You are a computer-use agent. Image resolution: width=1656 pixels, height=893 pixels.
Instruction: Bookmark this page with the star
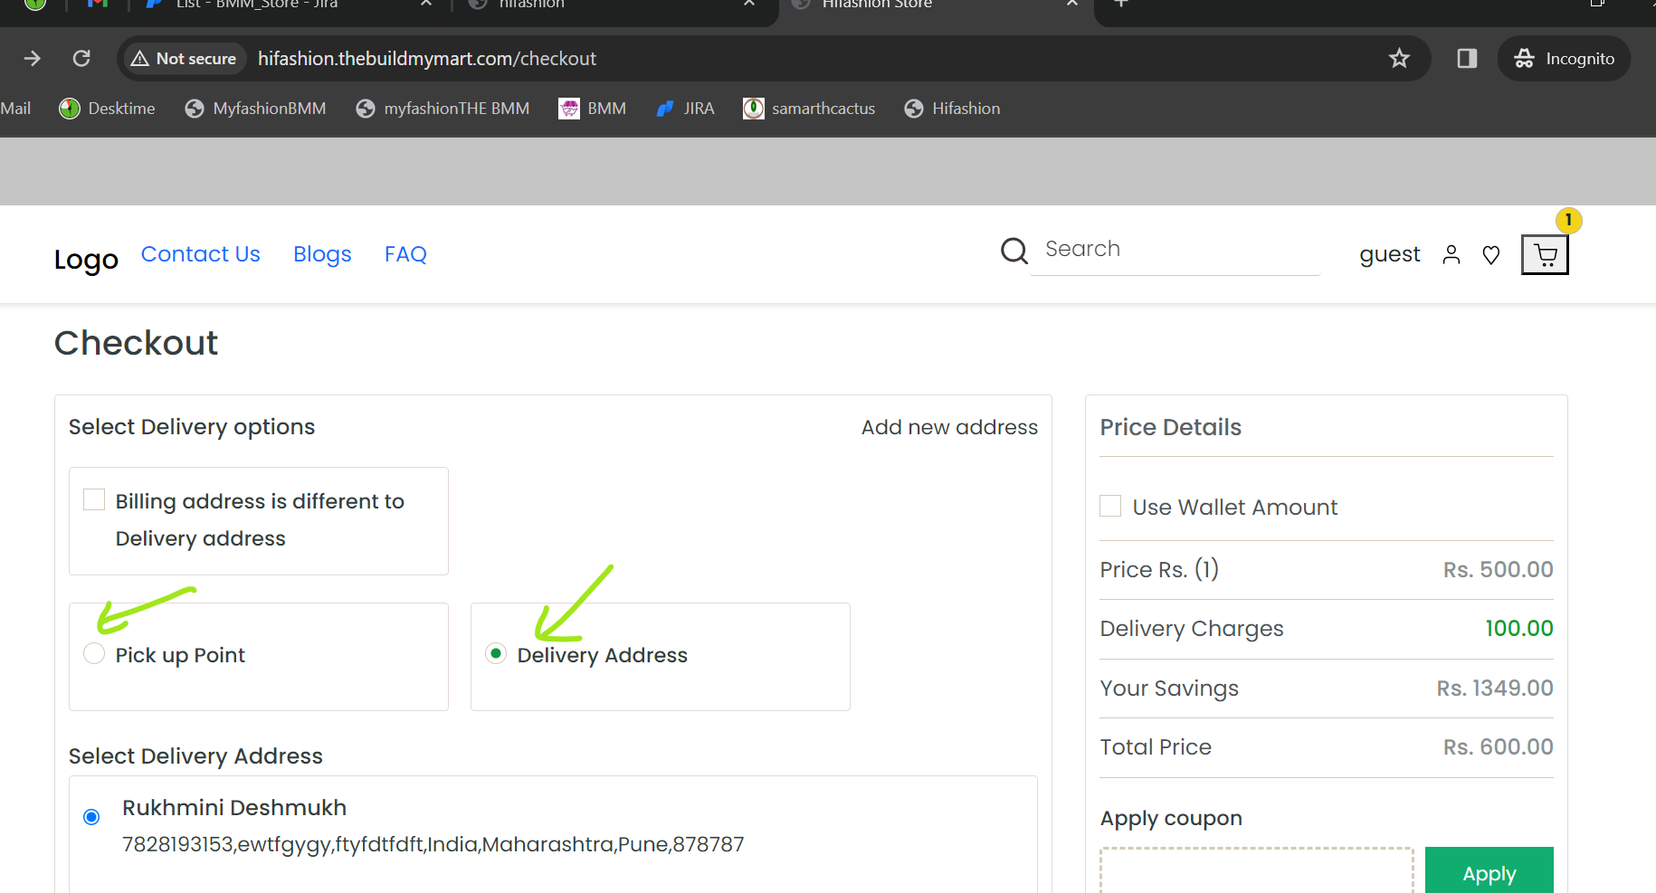coord(1399,59)
